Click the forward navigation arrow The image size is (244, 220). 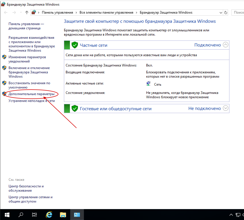point(14,12)
